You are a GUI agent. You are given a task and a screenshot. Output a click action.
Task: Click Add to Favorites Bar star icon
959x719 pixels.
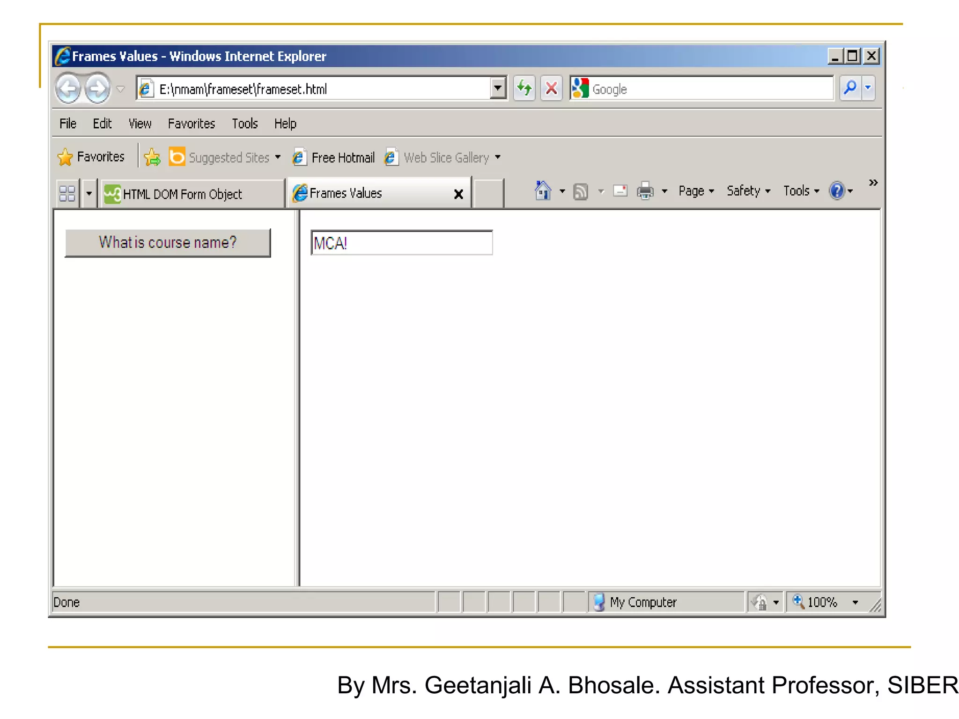[152, 157]
